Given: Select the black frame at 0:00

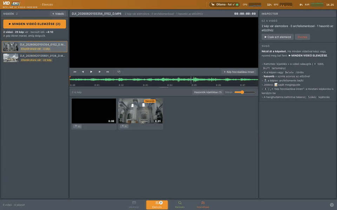Looking at the screenshot, I should (94, 111).
